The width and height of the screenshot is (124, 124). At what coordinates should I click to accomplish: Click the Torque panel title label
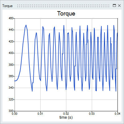[7, 6]
